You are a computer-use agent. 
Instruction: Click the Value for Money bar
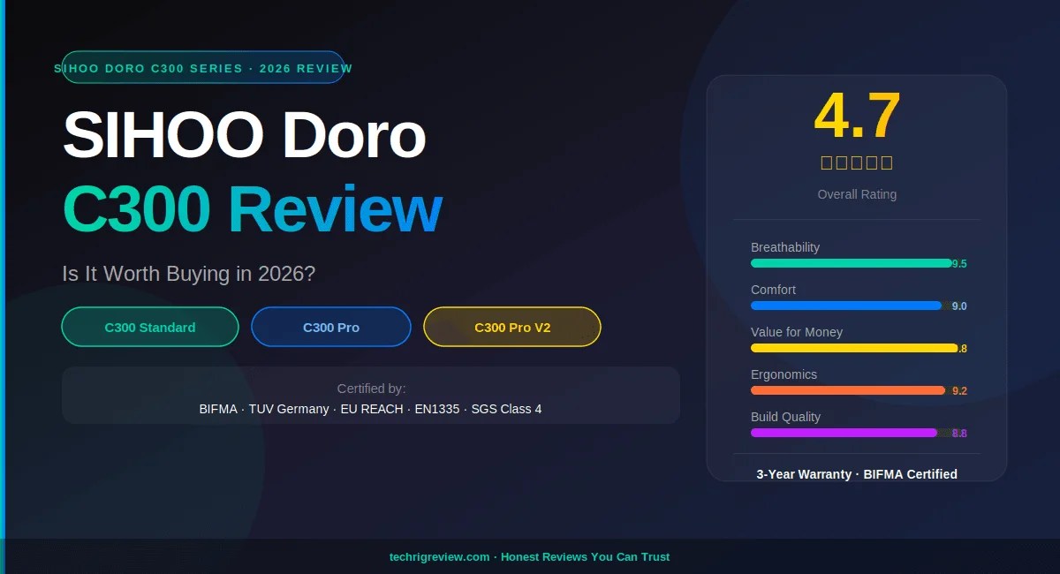[854, 348]
